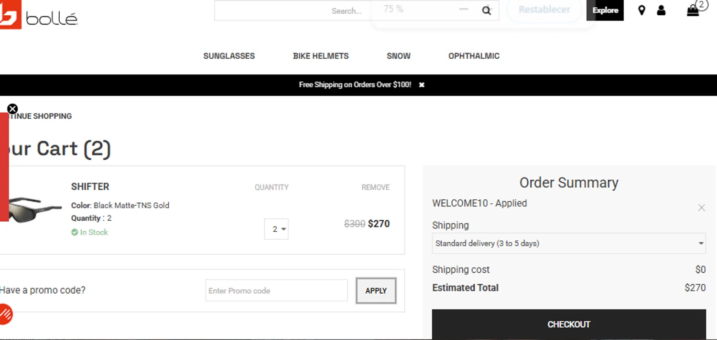Click the Explore button

(x=605, y=10)
